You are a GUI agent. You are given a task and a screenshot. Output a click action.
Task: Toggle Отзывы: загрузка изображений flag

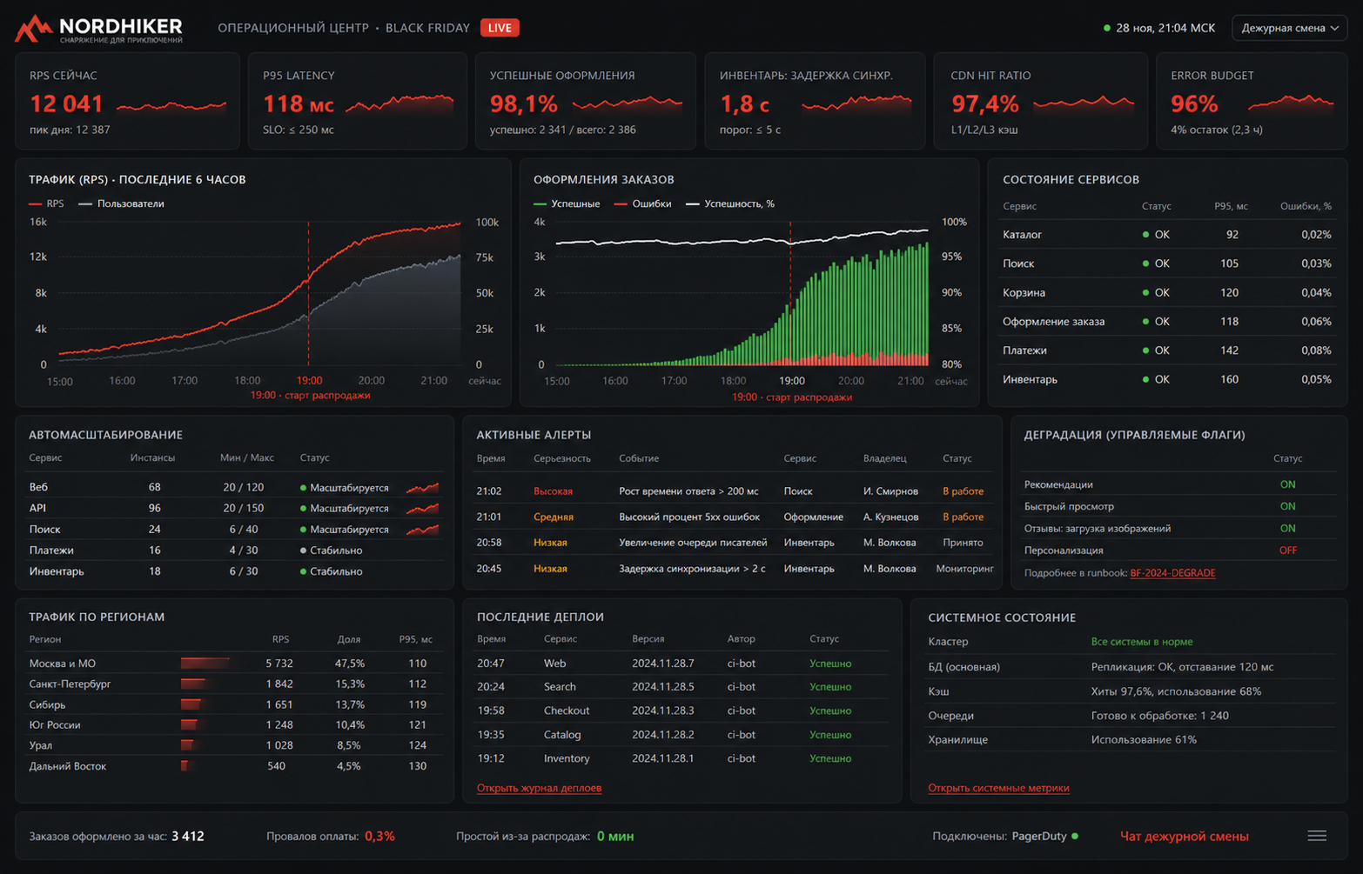click(x=1287, y=528)
